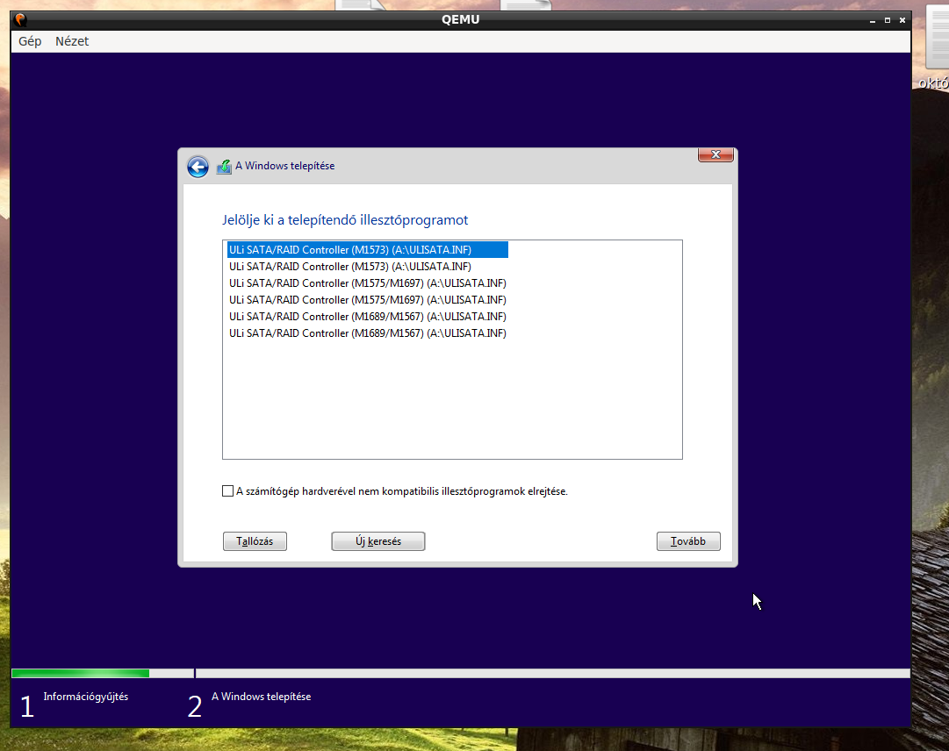Click the green installation progress bar
949x751 pixels.
(81, 673)
